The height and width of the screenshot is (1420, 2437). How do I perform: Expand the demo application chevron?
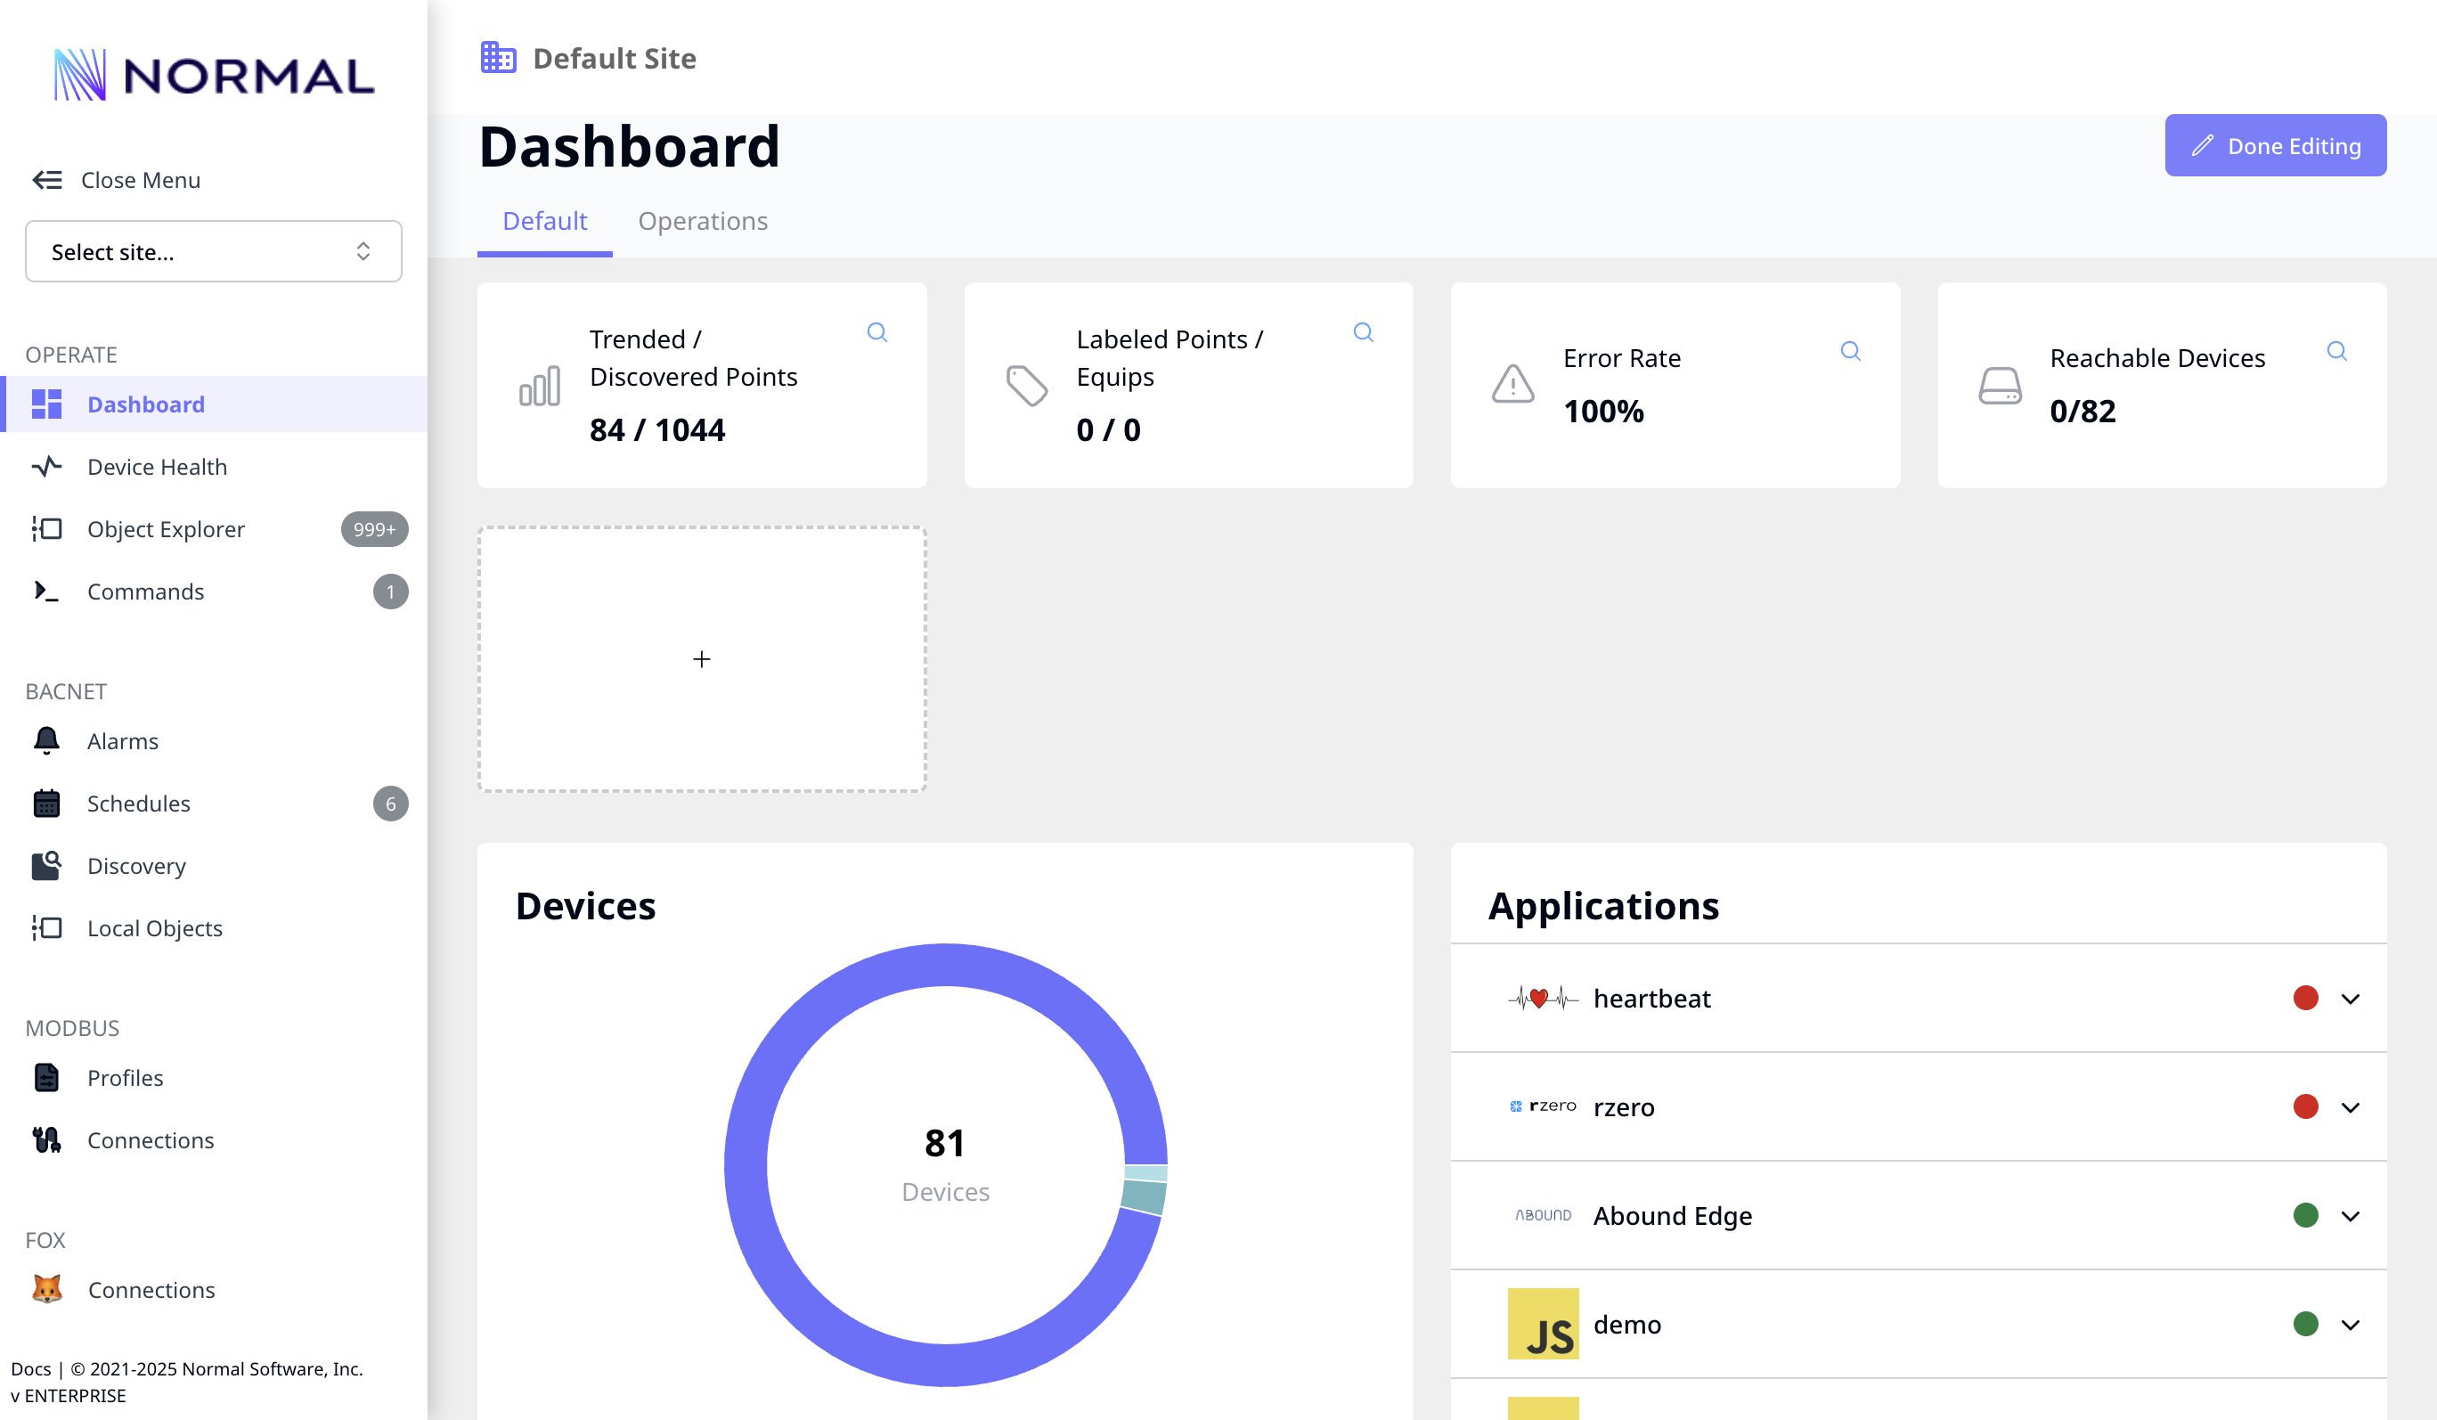pos(2350,1325)
